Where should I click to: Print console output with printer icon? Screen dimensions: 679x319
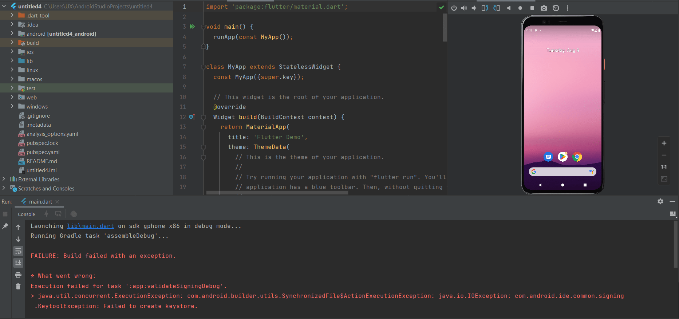(18, 275)
